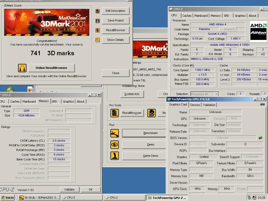
Task: Click the taskbar clock showing 10:28
Action: tap(261, 198)
